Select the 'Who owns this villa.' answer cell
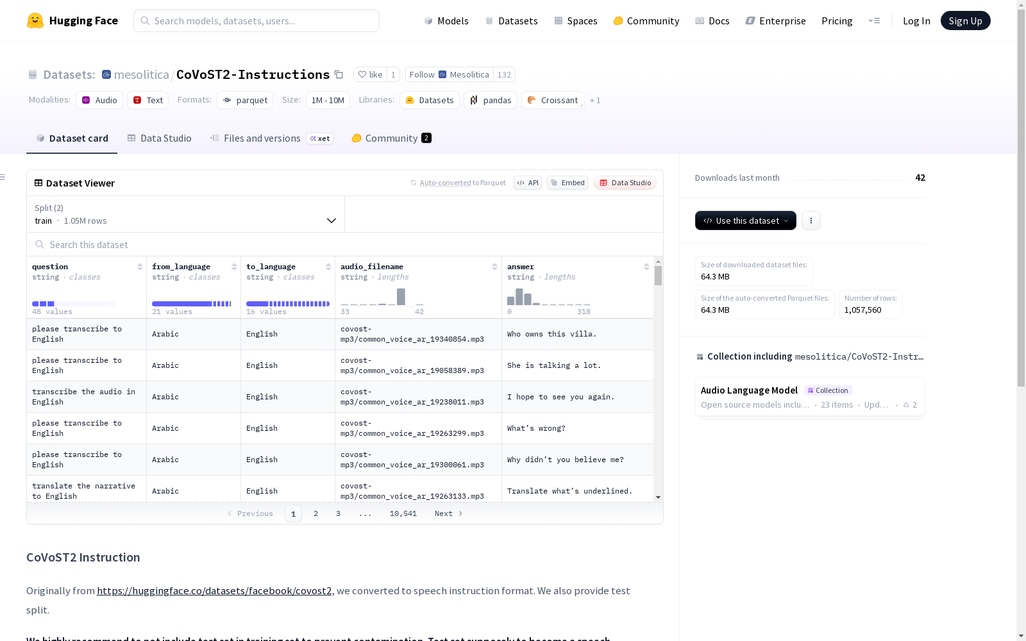1026x641 pixels. [578, 334]
